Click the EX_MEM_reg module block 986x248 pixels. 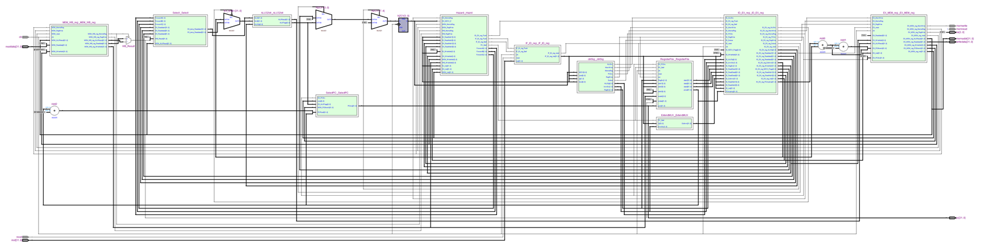899,39
